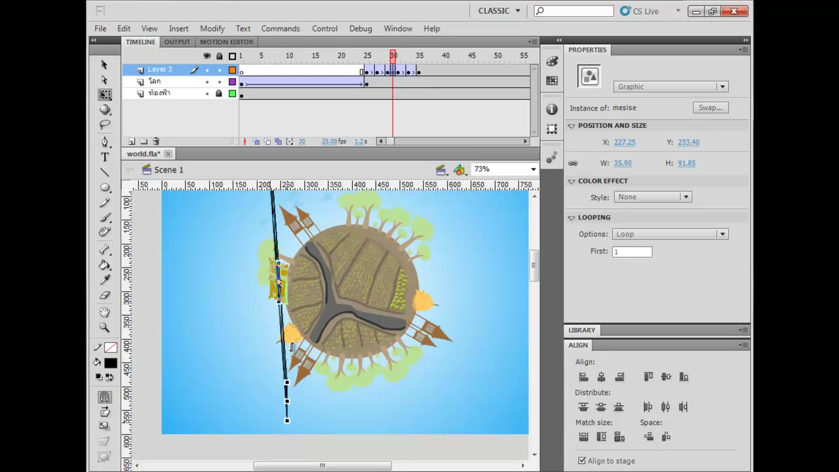Screen dimensions: 839x472
Task: Switch to the Motion Editor tab
Action: pyautogui.click(x=226, y=42)
